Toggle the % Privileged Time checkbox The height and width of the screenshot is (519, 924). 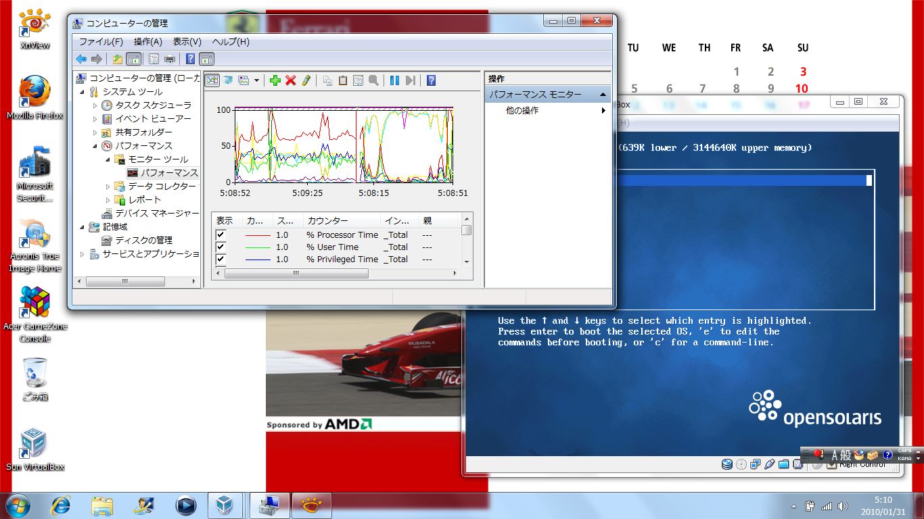221,259
